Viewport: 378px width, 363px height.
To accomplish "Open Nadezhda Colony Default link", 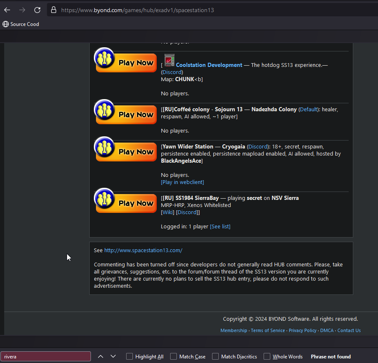I will coord(308,110).
